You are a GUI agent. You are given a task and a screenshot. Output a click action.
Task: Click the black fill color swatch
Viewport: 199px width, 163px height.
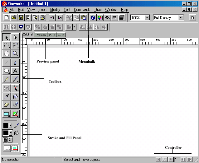pos(6,133)
